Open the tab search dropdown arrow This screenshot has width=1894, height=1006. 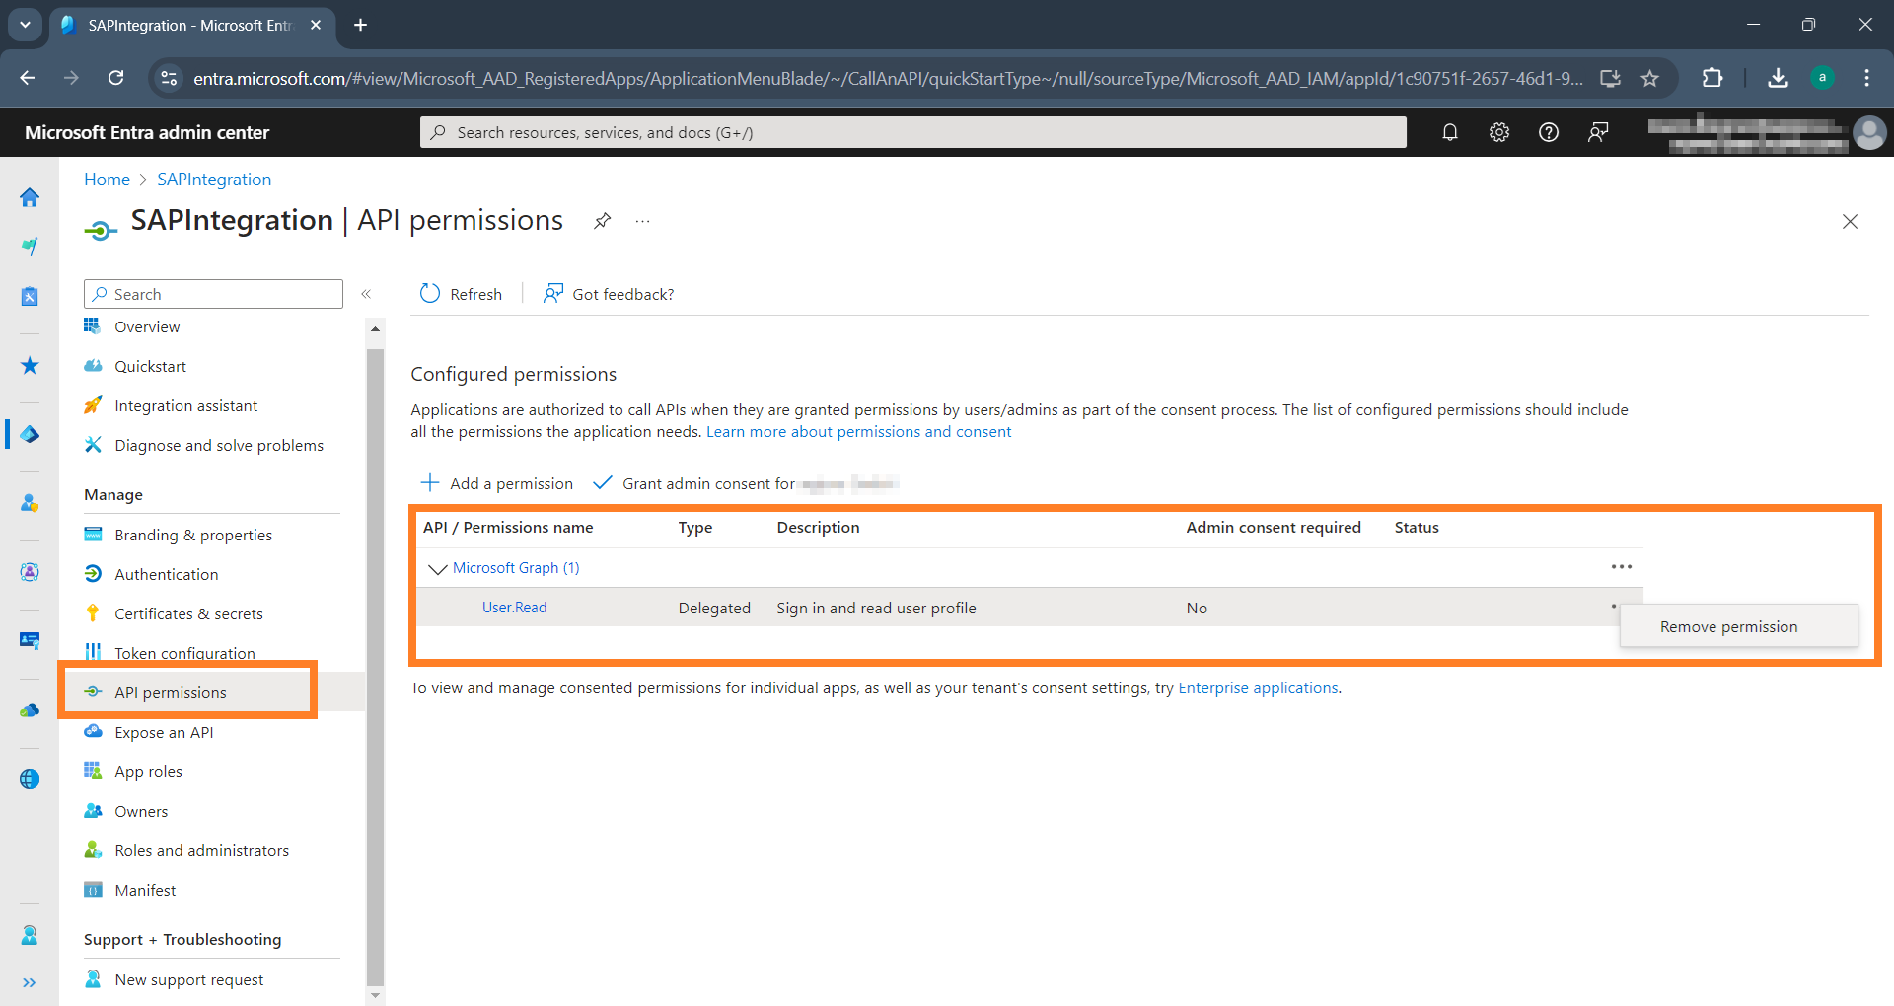click(x=25, y=25)
